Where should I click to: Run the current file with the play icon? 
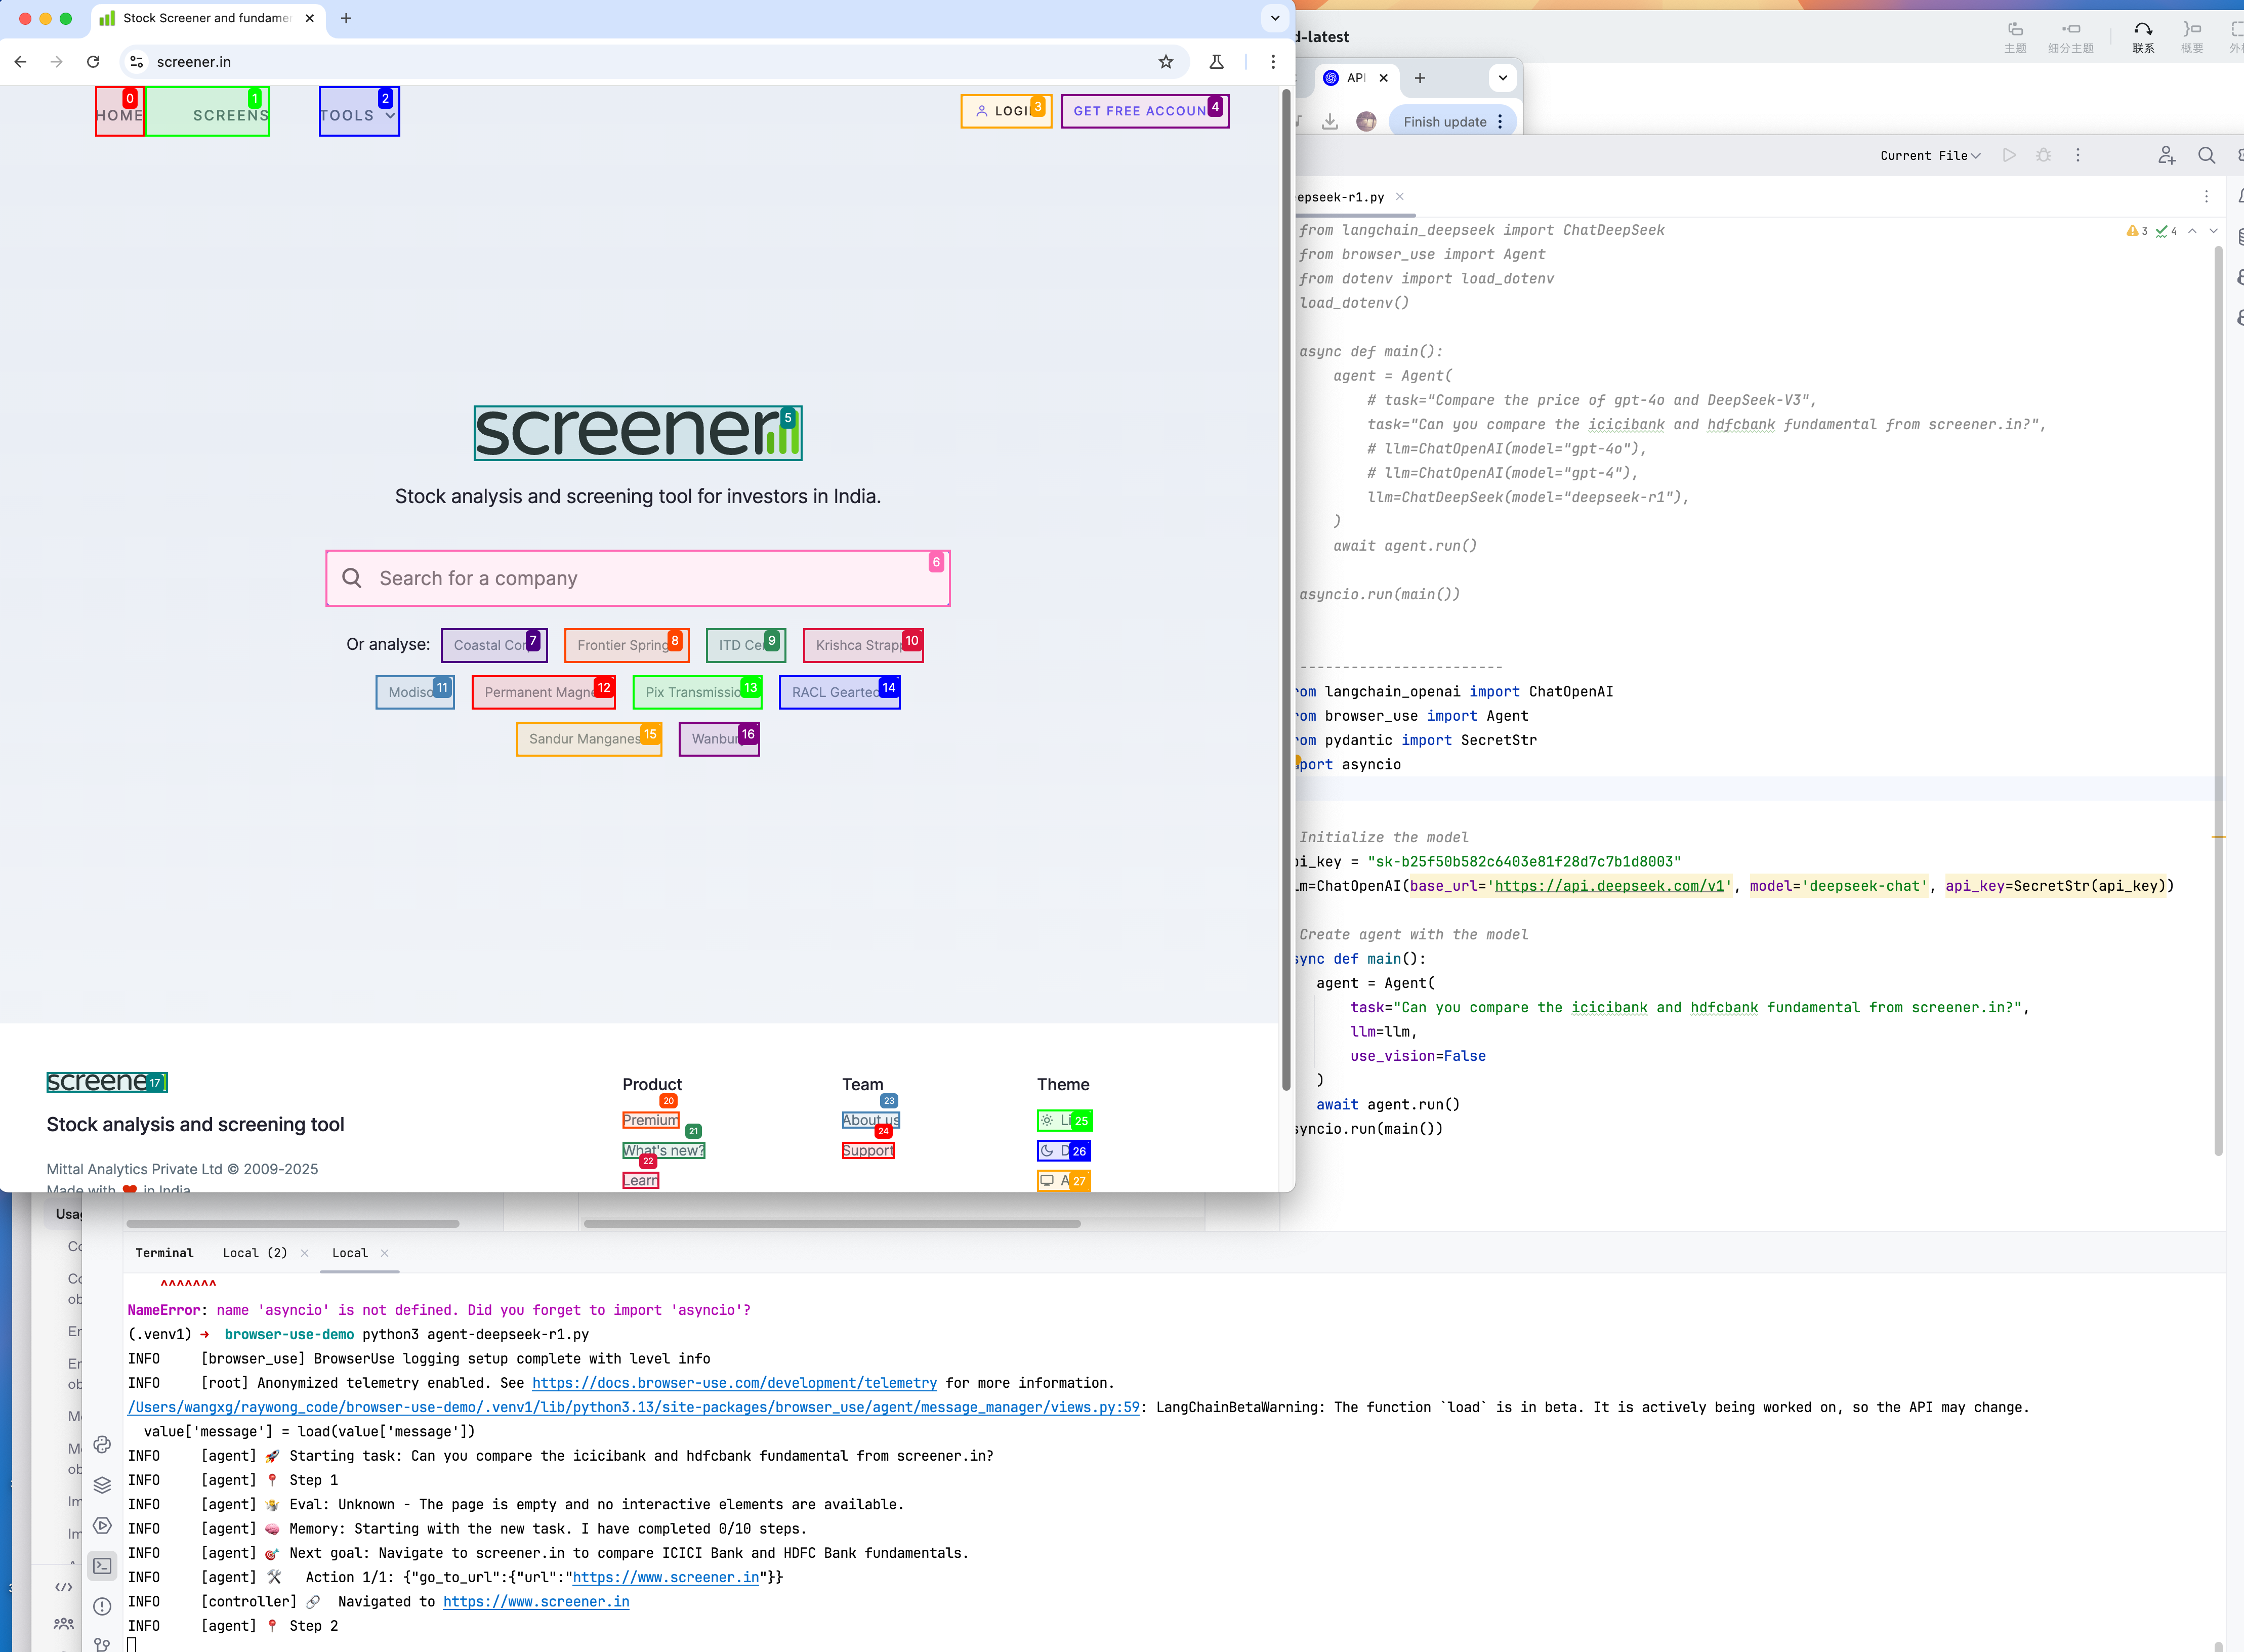2009,155
